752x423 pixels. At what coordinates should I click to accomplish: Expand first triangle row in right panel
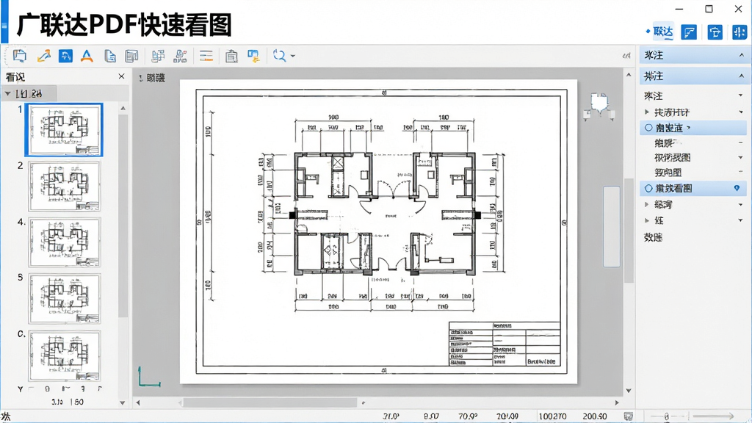[x=647, y=112]
